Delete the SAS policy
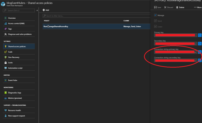 coord(180,7)
